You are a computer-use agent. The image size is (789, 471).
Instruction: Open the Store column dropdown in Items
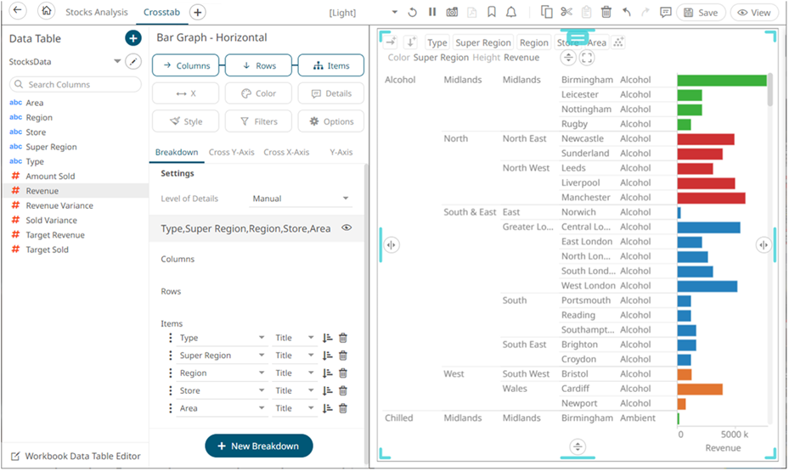coord(222,390)
